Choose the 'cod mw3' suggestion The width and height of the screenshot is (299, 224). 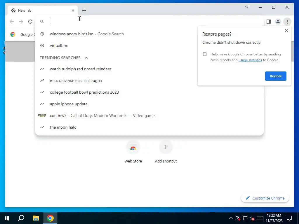pos(149,116)
